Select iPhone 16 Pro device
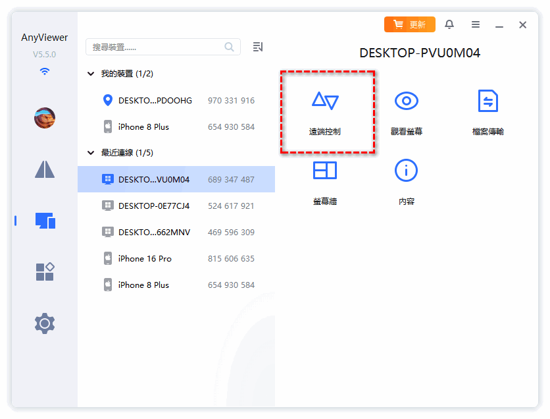Screen dimensions: 550x419 pos(145,258)
